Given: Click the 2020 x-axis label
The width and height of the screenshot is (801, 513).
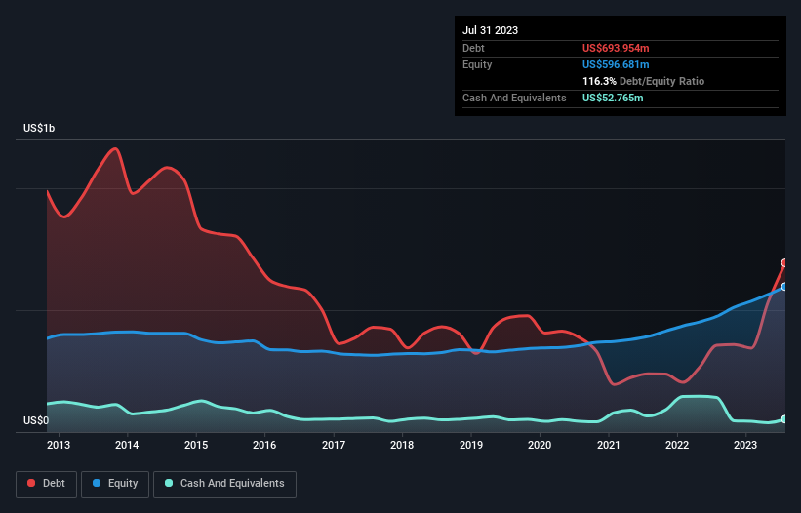Looking at the screenshot, I should coord(540,445).
